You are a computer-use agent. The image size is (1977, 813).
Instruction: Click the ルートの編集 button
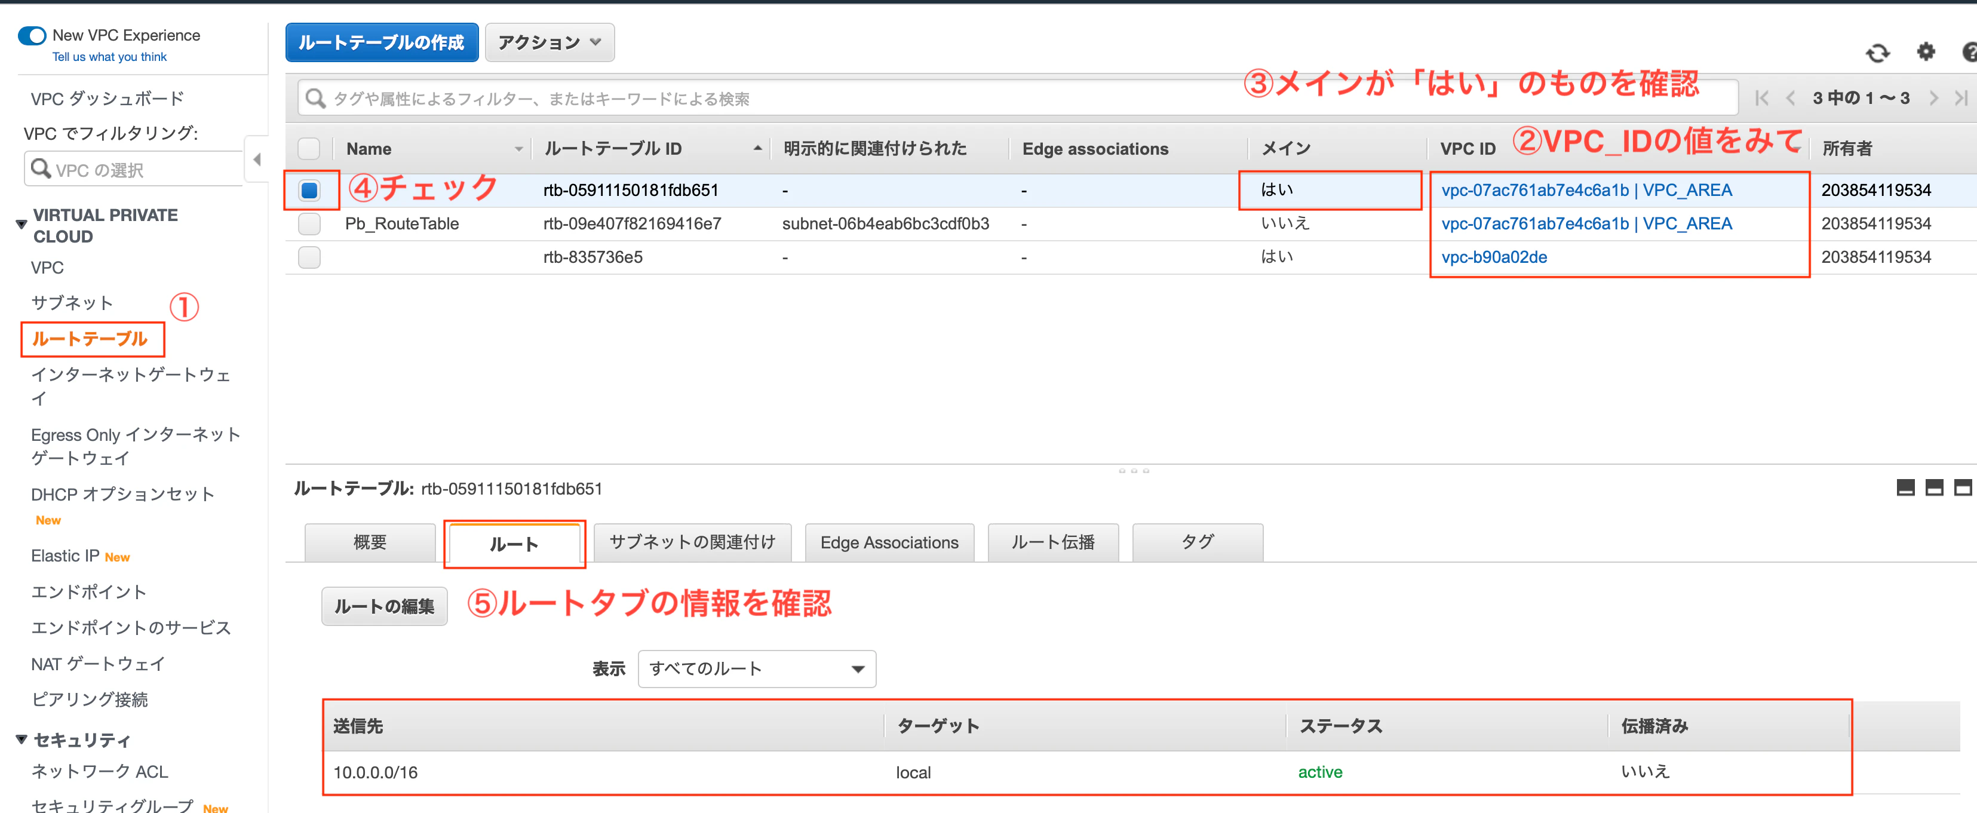tap(385, 606)
